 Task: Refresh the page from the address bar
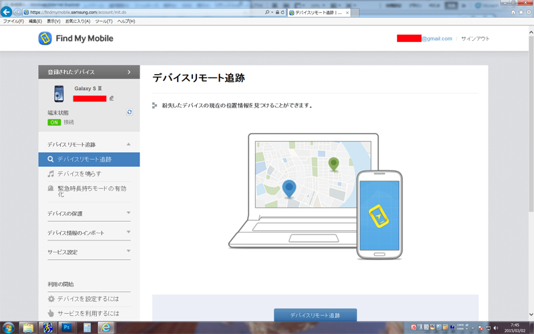pos(282,12)
